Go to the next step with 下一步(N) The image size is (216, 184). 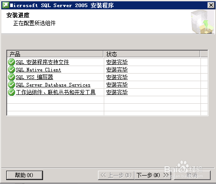click(153, 175)
